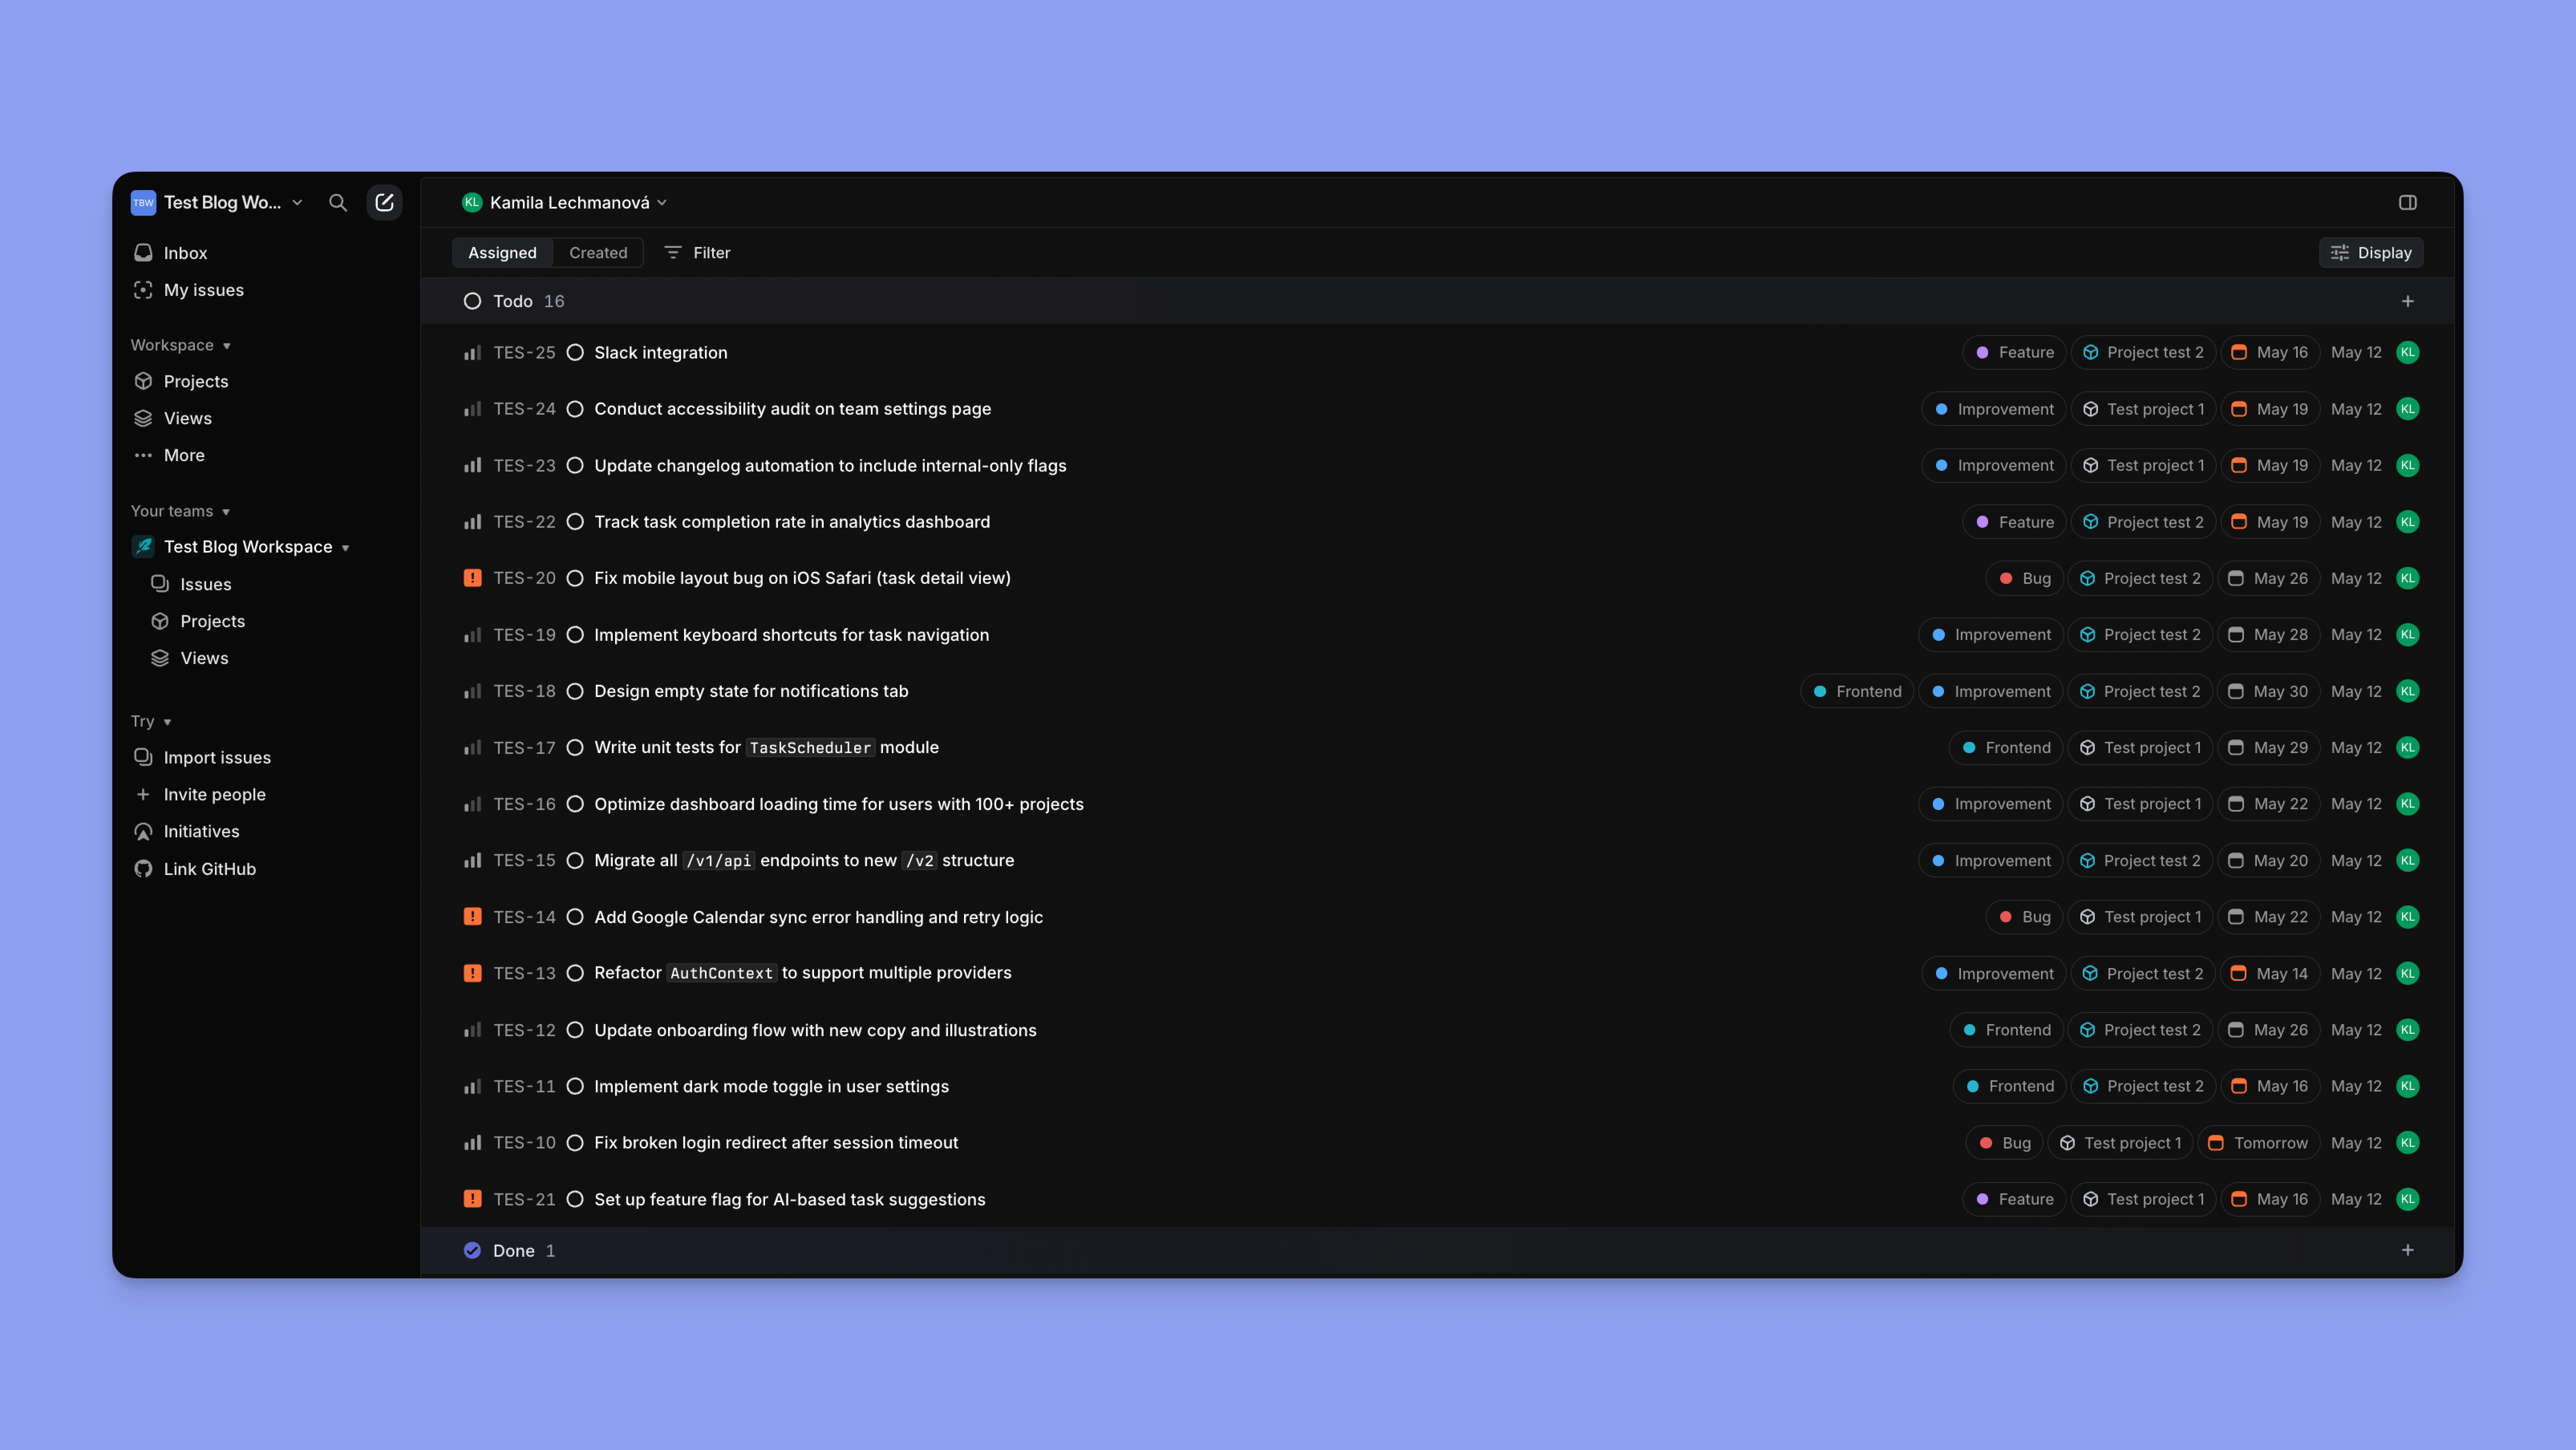The width and height of the screenshot is (2576, 1450).
Task: Click the compose new issue icon
Action: pos(384,202)
